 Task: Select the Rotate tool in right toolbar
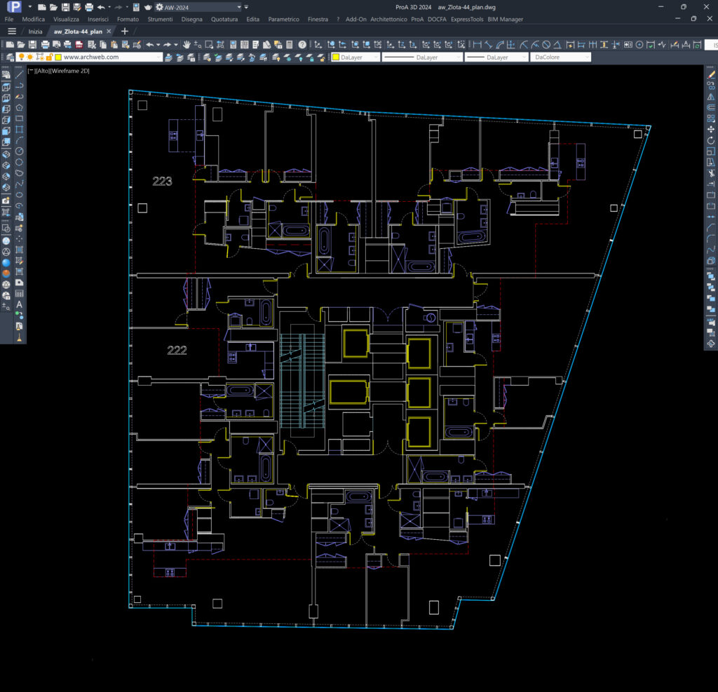[x=711, y=140]
